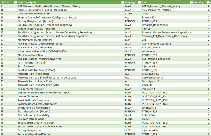
Task: Select cell 'Build misconfiguration (Dynamic Dependency)'
Action: [71, 25]
